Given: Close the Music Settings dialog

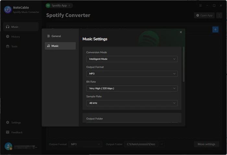Looking at the screenshot, I should [181, 32].
